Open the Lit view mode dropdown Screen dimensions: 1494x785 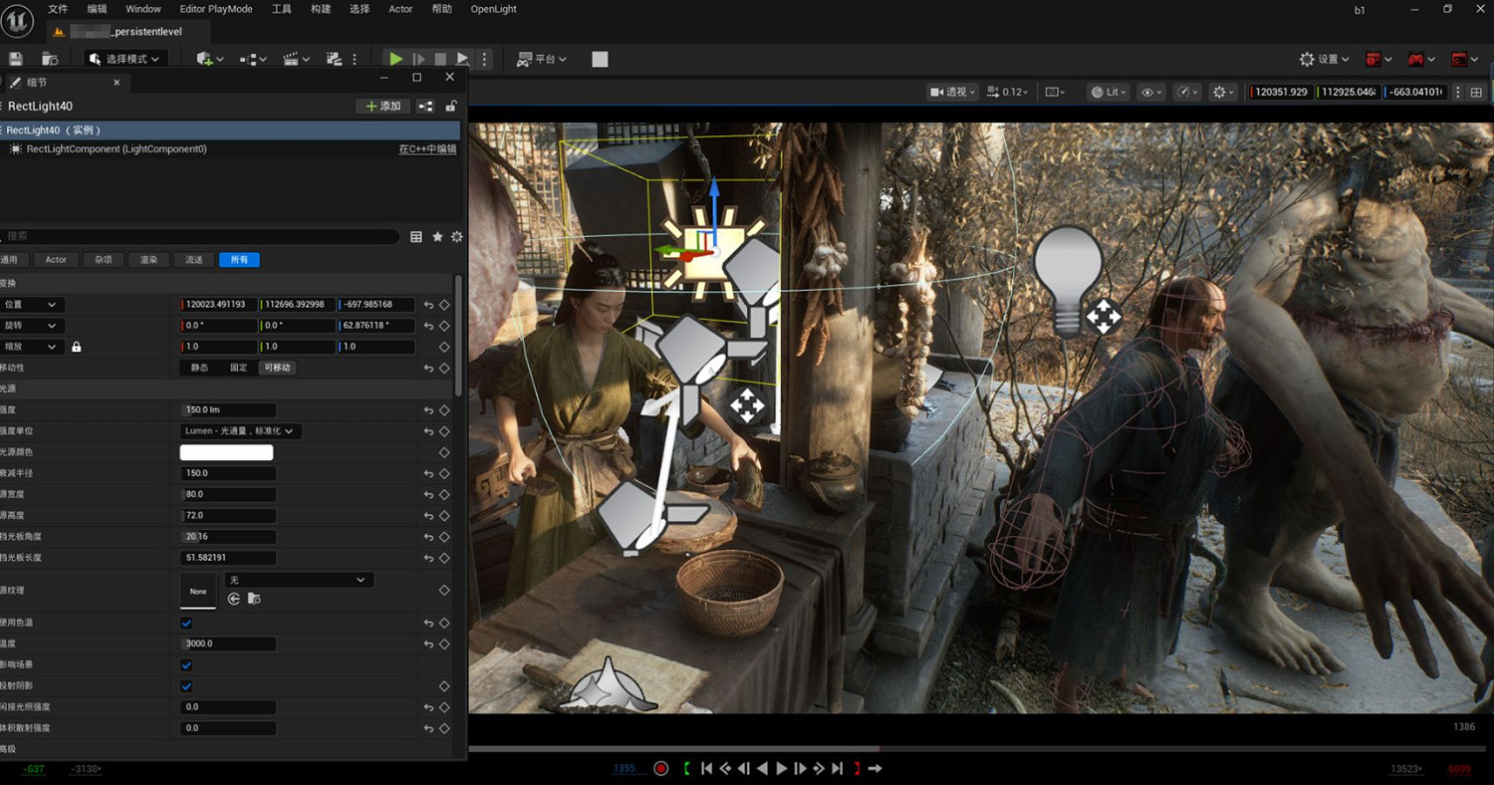click(x=1107, y=92)
